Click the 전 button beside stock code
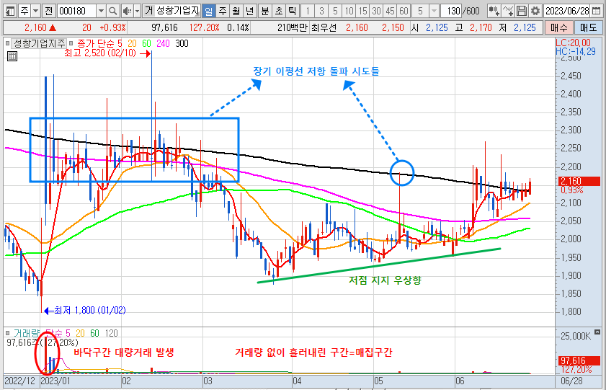606x390 pixels. [48, 11]
